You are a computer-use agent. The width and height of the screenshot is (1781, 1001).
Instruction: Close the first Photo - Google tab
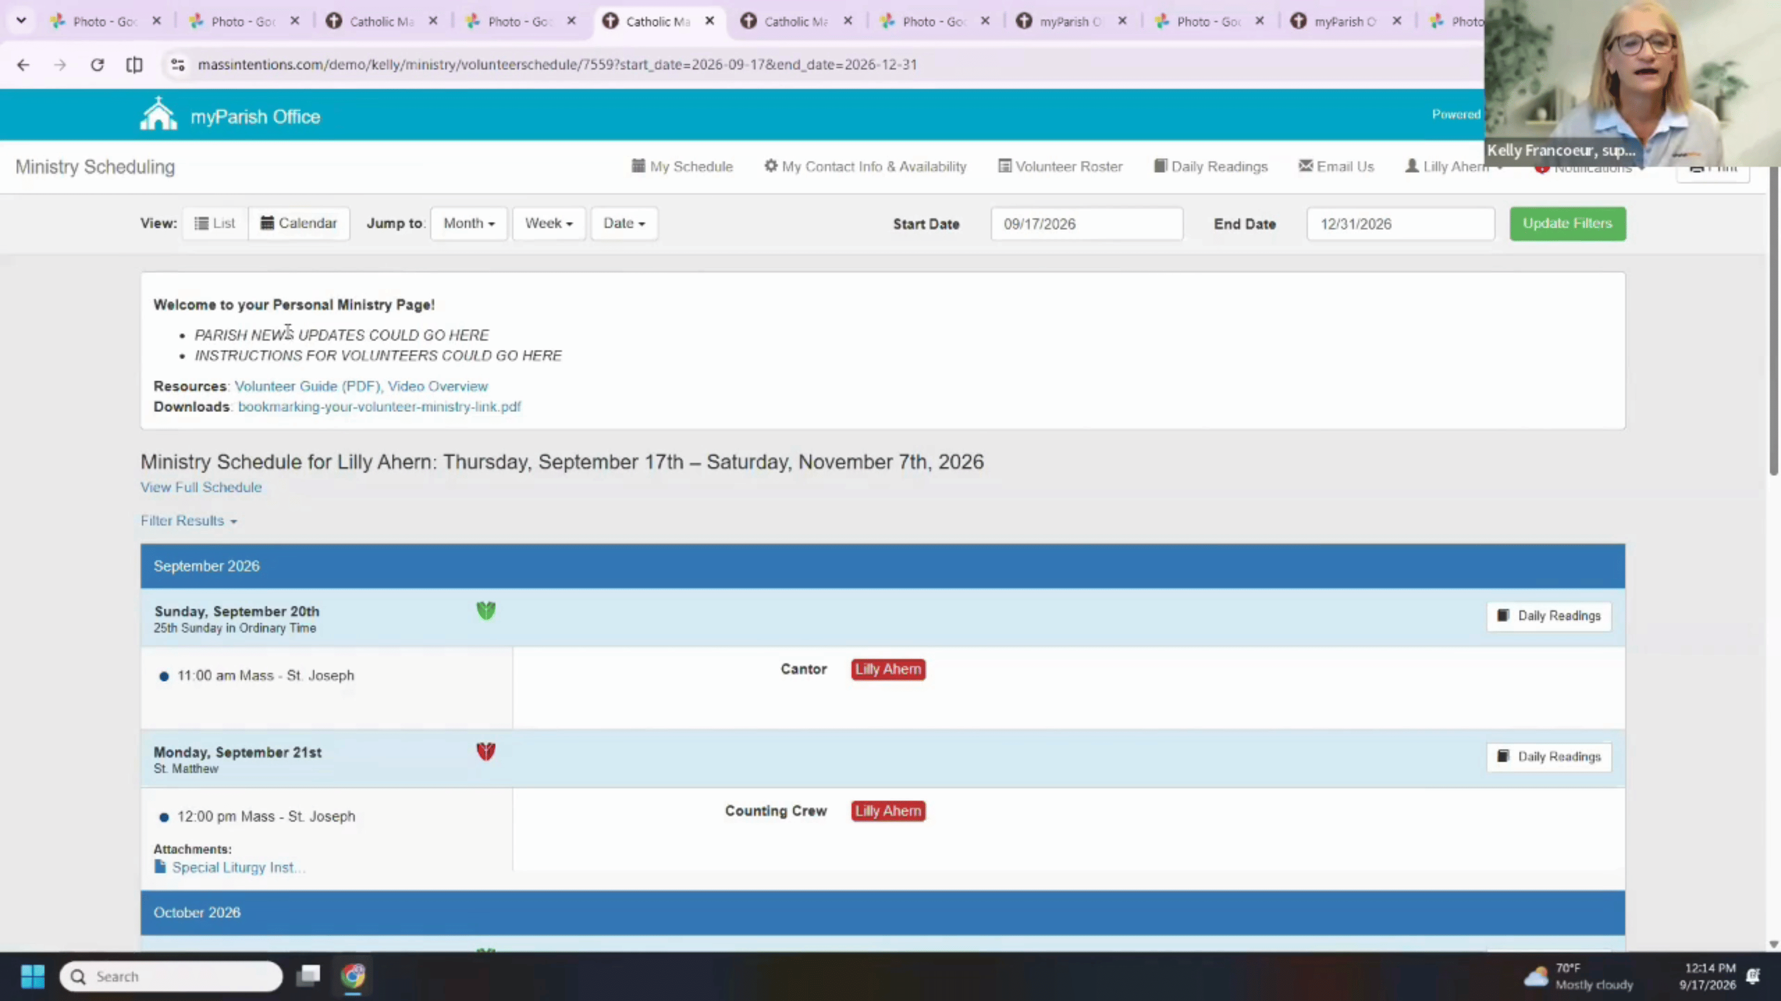157,21
